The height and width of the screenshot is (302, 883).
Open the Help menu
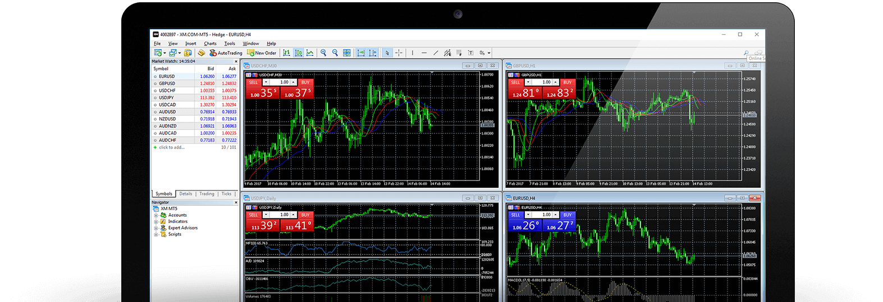(x=272, y=43)
